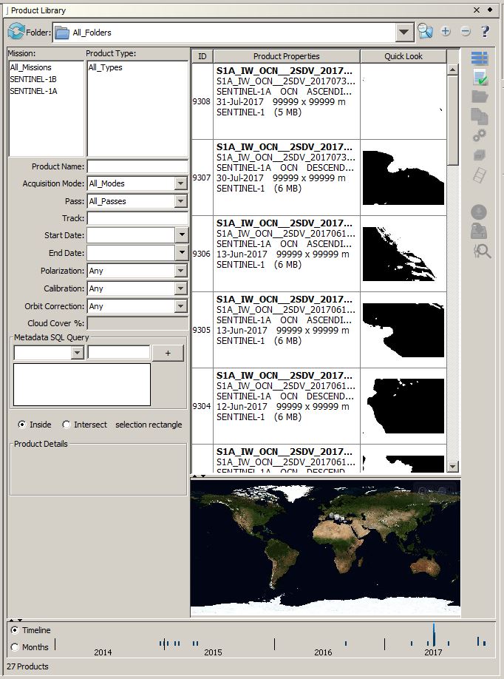Open the Start Date picker dropdown

tap(182, 235)
